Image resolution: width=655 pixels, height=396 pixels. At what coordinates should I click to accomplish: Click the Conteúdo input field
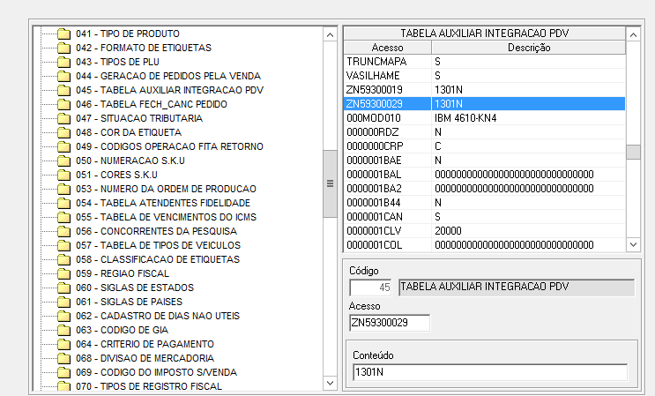click(490, 372)
